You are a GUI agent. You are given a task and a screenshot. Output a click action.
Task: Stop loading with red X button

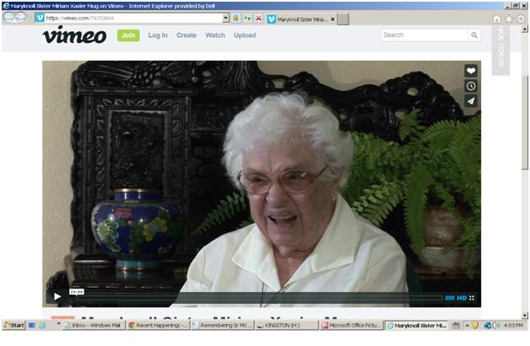coord(258,19)
